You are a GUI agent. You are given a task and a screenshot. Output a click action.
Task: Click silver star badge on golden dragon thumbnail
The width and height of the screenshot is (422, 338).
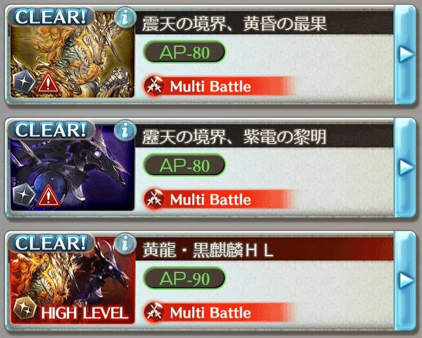click(24, 83)
